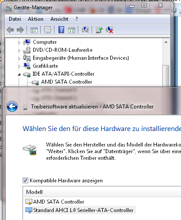
Task: Collapse the IDE ATA/ATAPI-Controller node
Action: [x=19, y=74]
